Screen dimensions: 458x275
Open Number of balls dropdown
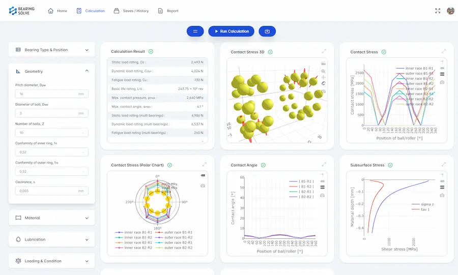tap(52, 133)
